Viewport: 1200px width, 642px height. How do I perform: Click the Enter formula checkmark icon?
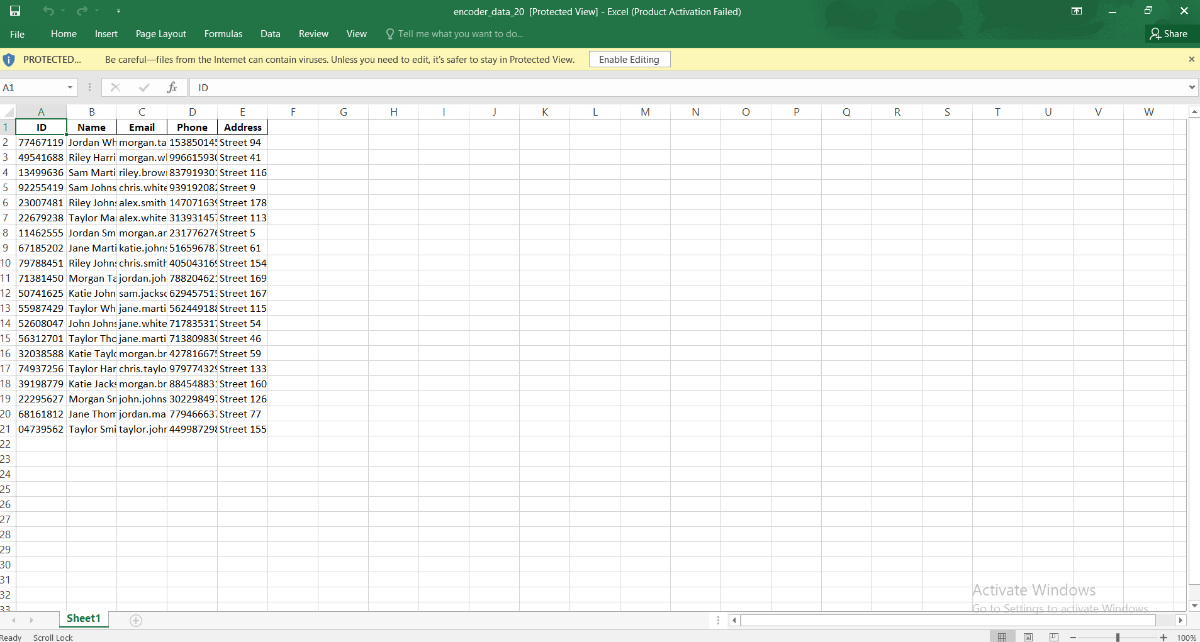point(144,87)
